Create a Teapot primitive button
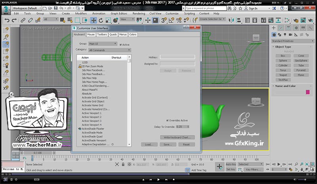Image resolution: width=317 pixels, height=184 pixels. (x=283, y=75)
